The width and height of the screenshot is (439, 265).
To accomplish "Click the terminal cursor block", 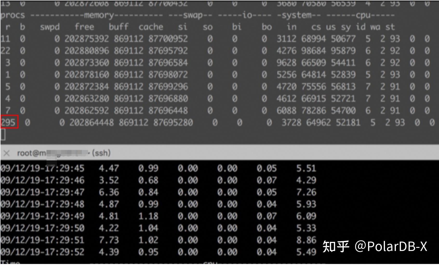I will 3,134.
